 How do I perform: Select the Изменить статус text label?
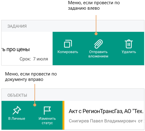(x=47, y=121)
